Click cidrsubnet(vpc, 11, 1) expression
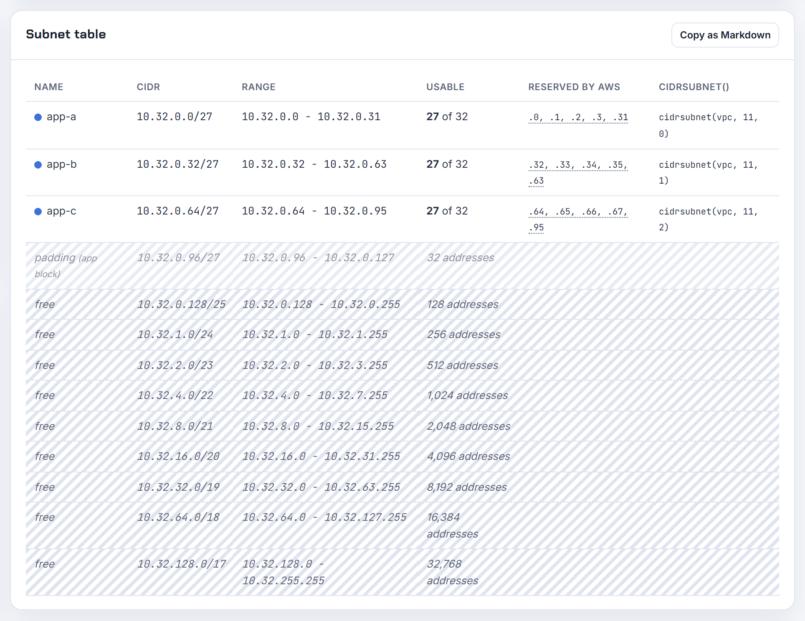 [x=708, y=172]
